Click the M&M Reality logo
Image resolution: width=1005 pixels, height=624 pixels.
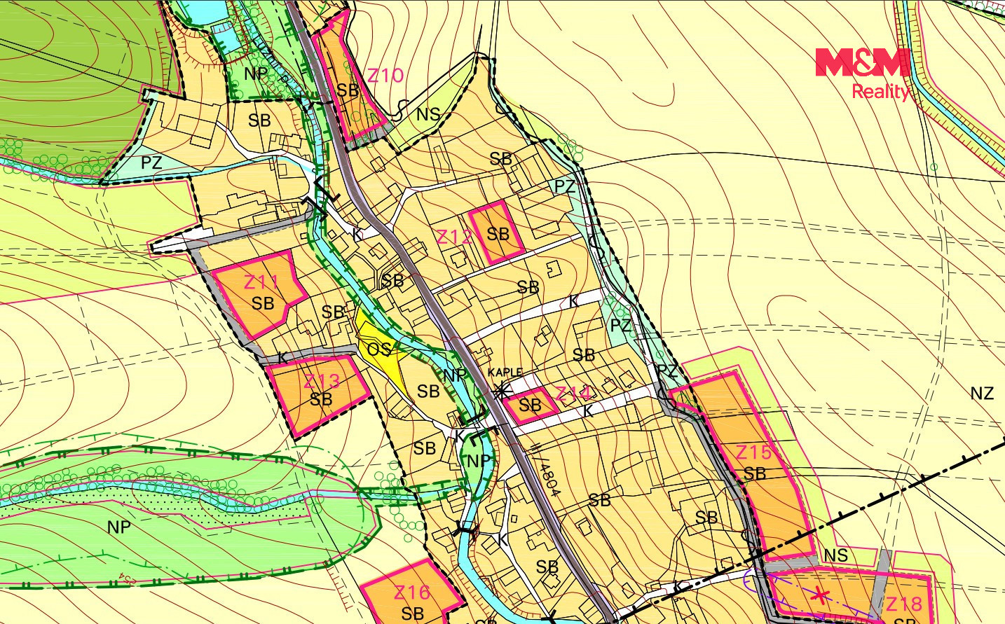[863, 74]
